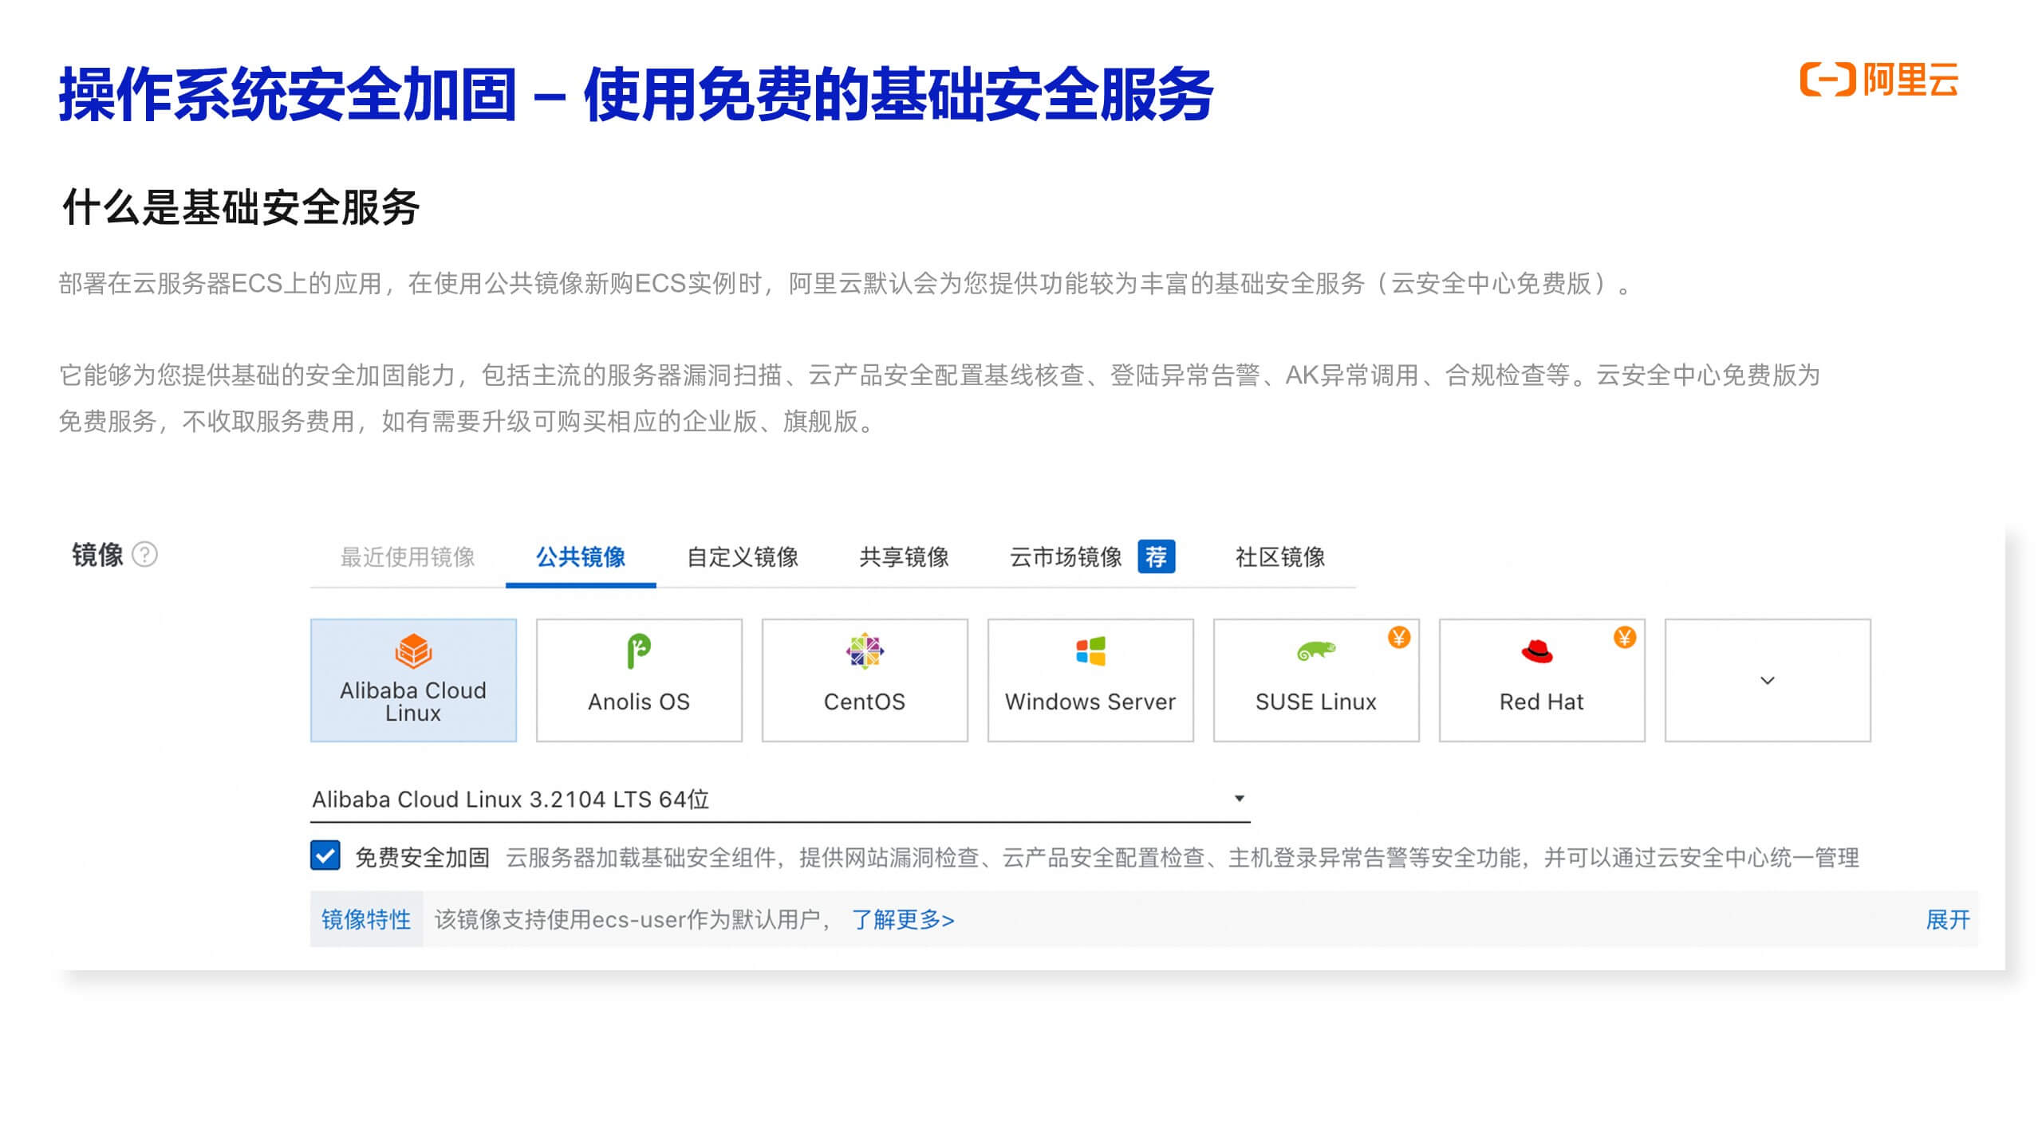Pick the CentOS image card
The height and width of the screenshot is (1148, 2042).
[865, 680]
